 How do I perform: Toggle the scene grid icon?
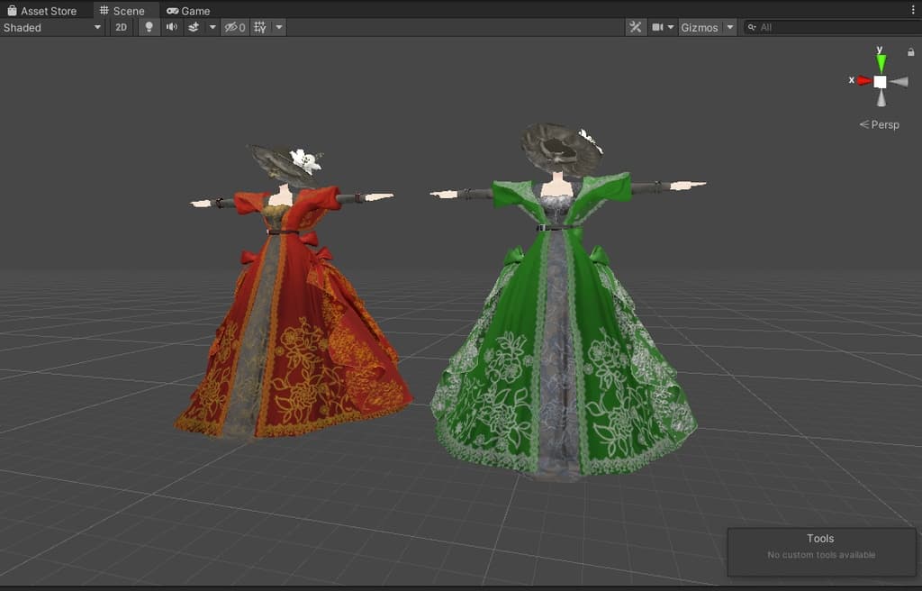260,27
